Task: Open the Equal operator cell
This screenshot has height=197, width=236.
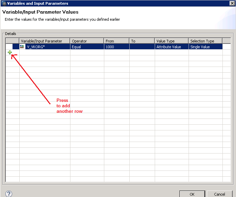Action: [x=87, y=47]
